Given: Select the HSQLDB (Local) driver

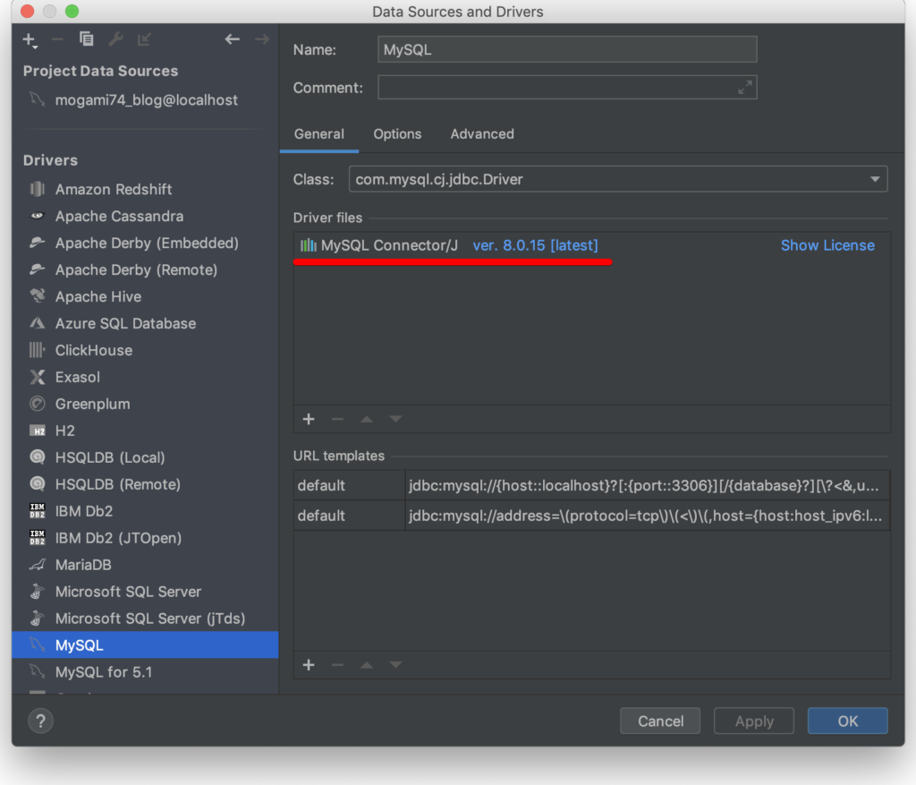Looking at the screenshot, I should (x=145, y=457).
